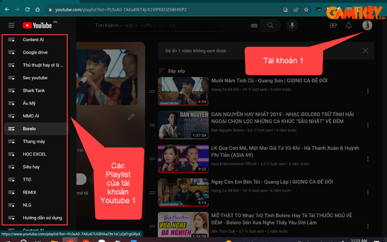Screen dimensions: 387x242
Task: Select the Borelo playlist
Action: pyautogui.click(x=35, y=129)
